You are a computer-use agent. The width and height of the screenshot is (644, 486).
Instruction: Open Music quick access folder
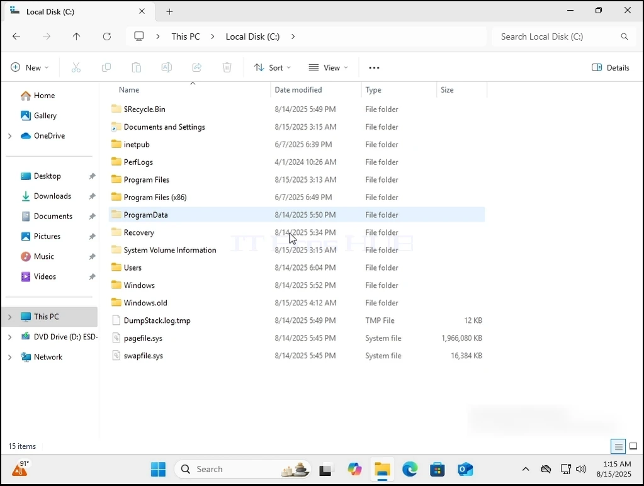(x=43, y=257)
